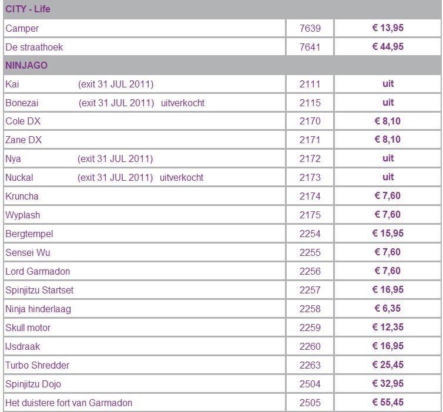This screenshot has height=412, width=443.
Task: Select Turbo Shredder product name
Action: 37,365
